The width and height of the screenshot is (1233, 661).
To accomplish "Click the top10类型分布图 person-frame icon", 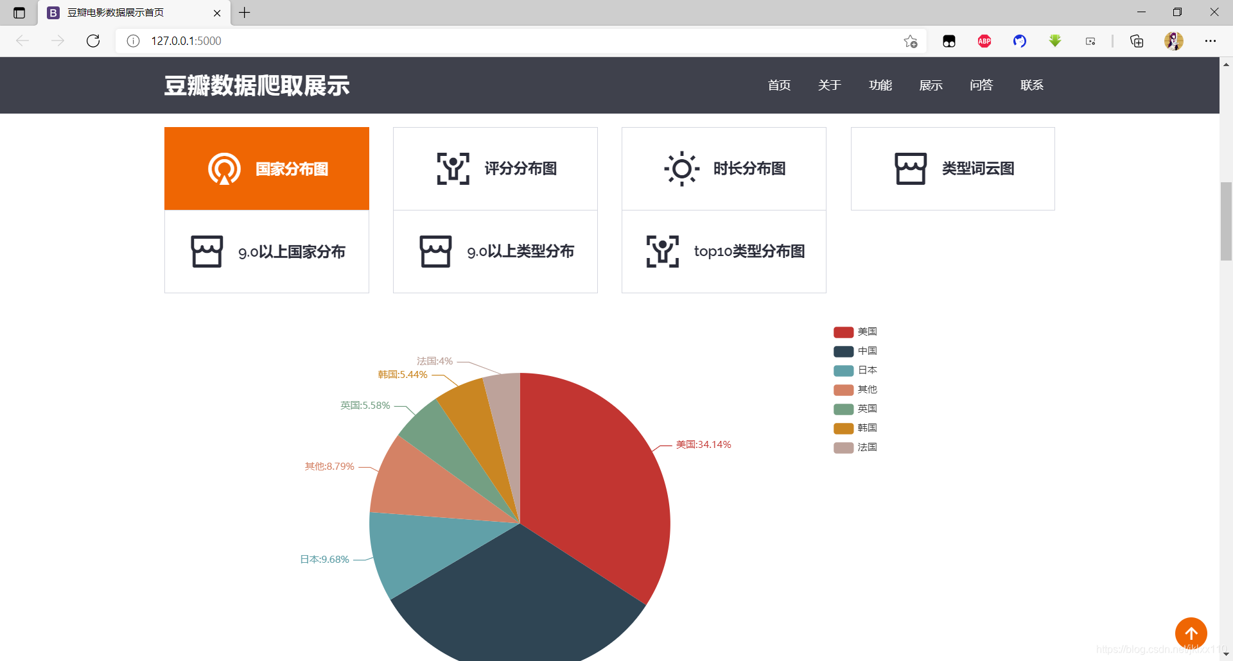I will click(x=663, y=252).
